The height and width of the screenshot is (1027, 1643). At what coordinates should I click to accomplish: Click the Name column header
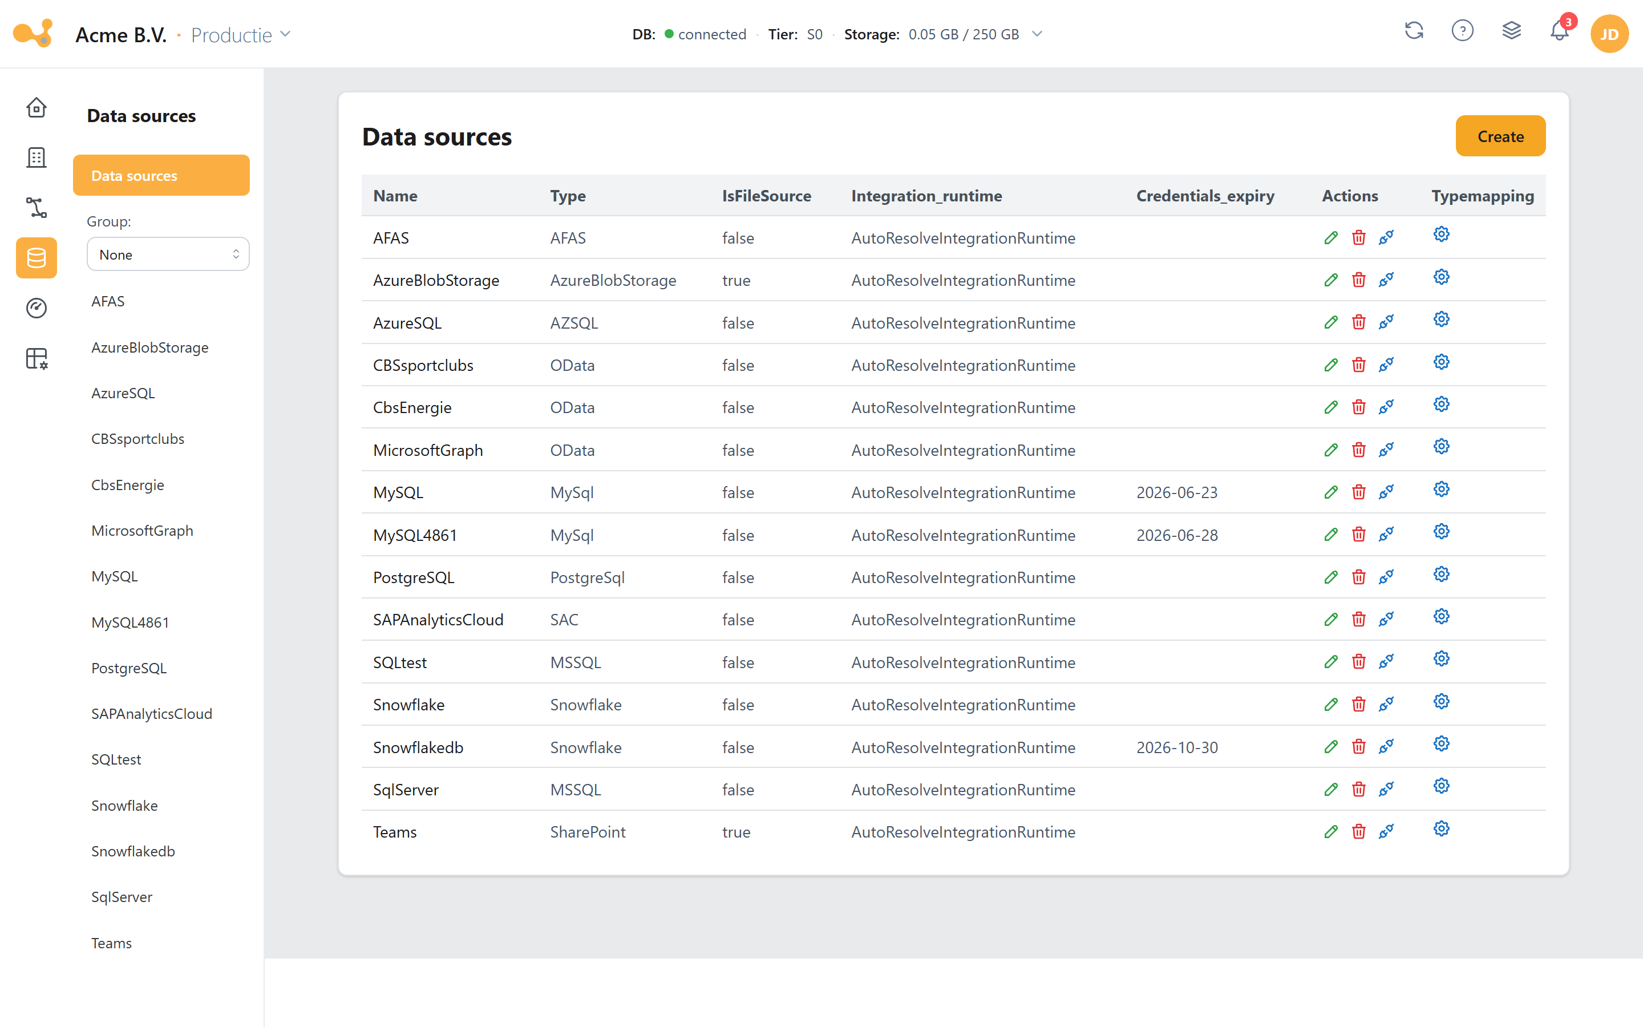click(x=395, y=196)
